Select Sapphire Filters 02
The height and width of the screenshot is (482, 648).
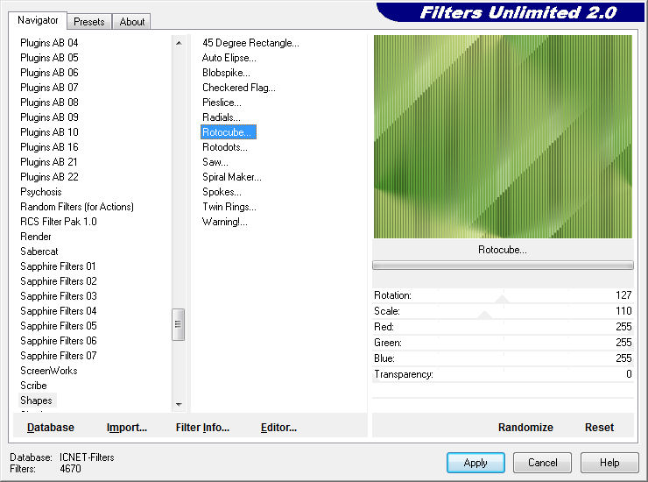pos(59,281)
